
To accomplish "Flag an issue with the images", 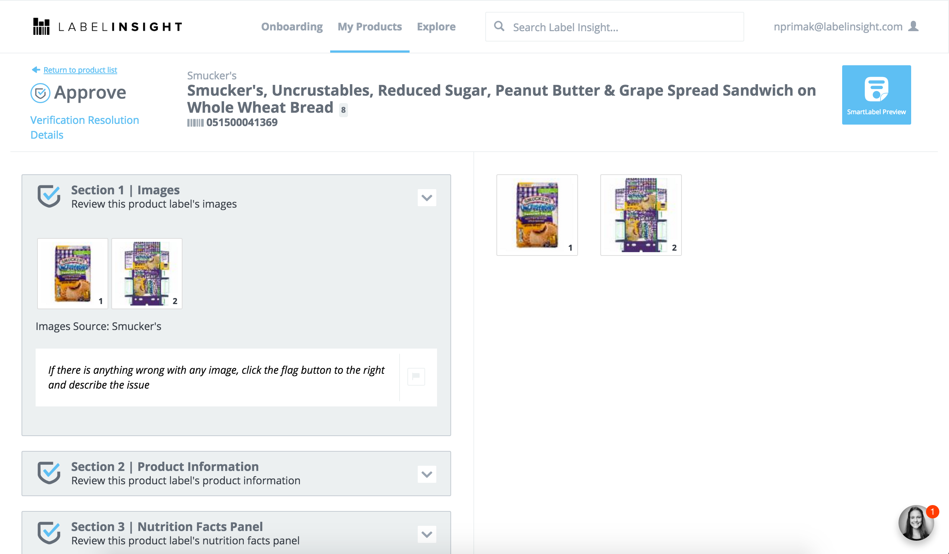I will 416,377.
